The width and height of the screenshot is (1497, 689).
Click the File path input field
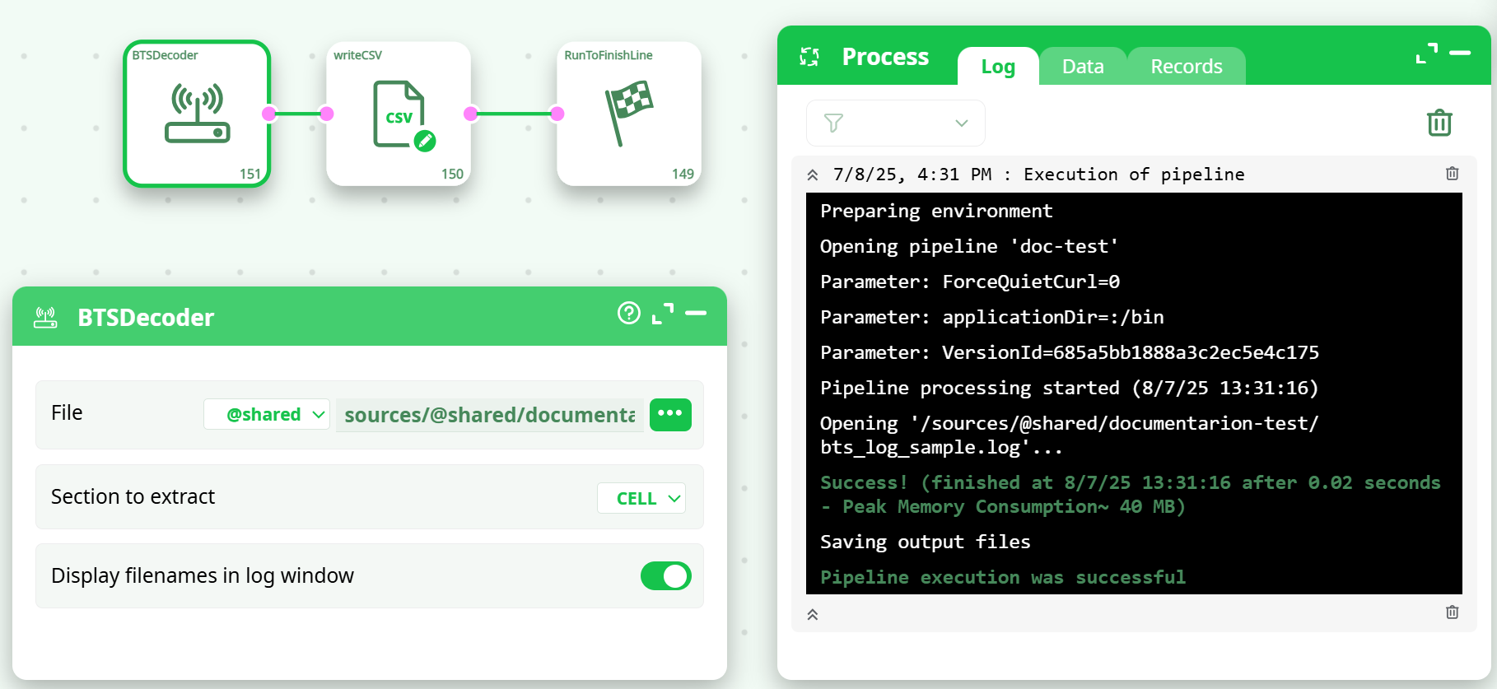click(x=489, y=415)
